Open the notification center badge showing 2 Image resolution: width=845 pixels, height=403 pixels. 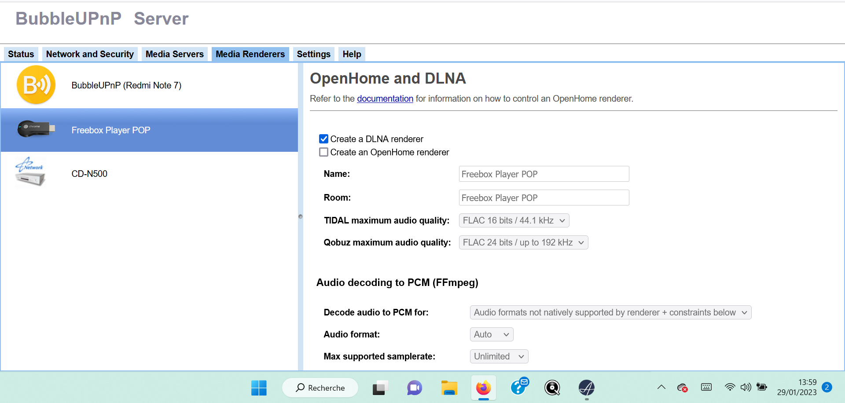[x=827, y=387]
